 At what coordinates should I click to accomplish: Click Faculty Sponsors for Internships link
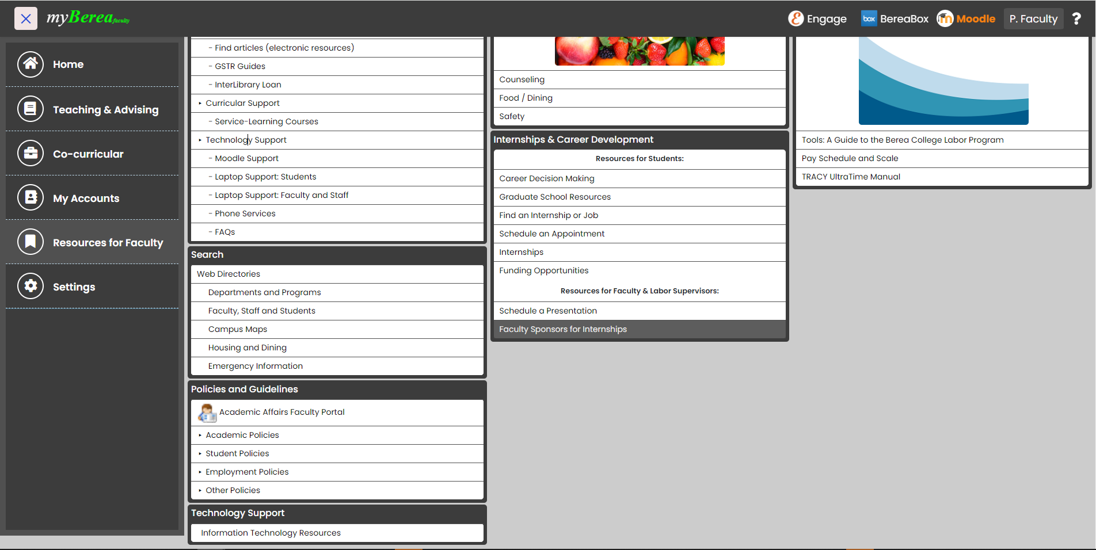pyautogui.click(x=562, y=329)
